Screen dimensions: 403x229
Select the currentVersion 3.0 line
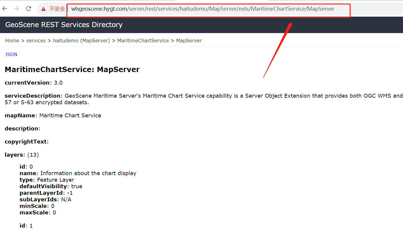tap(34, 83)
